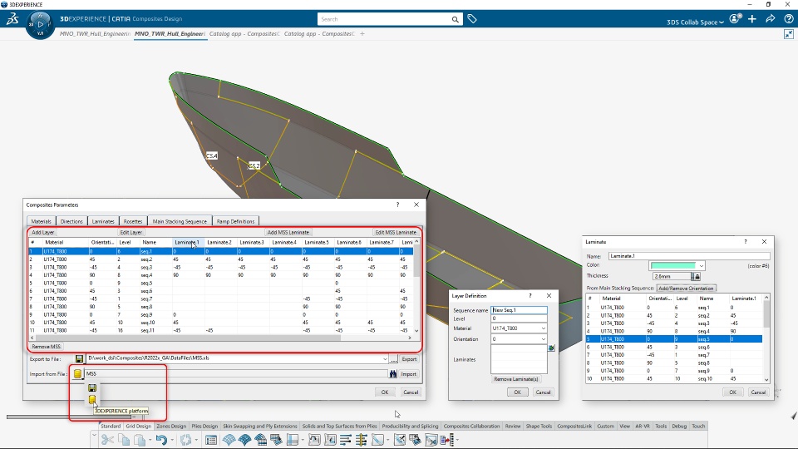Image resolution: width=798 pixels, height=449 pixels.
Task: Click the Sequence name input field
Action: [519, 310]
